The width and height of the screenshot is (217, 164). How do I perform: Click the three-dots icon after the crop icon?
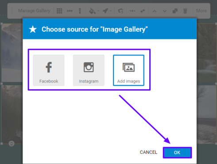pyautogui.click(x=132, y=11)
